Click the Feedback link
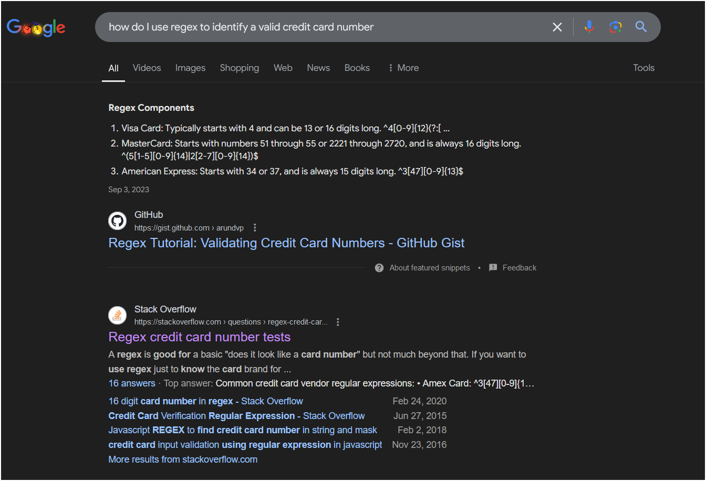 pos(520,268)
